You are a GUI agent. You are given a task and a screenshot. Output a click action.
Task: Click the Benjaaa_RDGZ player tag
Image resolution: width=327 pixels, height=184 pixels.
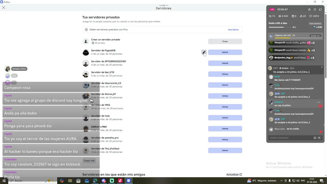pyautogui.click(x=19, y=69)
